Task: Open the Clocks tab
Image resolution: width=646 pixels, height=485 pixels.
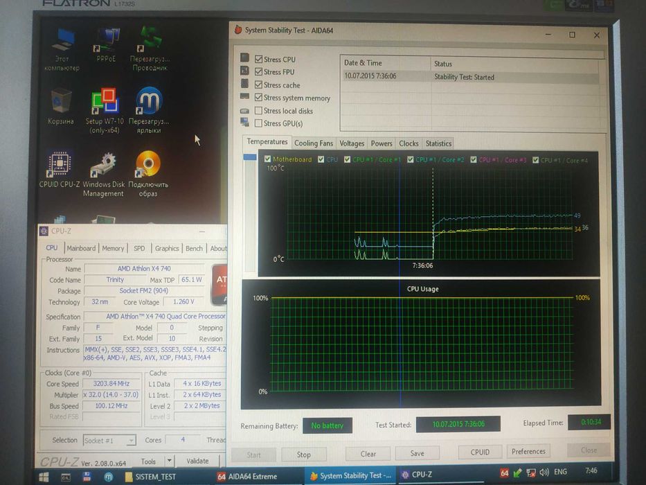Action: (409, 143)
